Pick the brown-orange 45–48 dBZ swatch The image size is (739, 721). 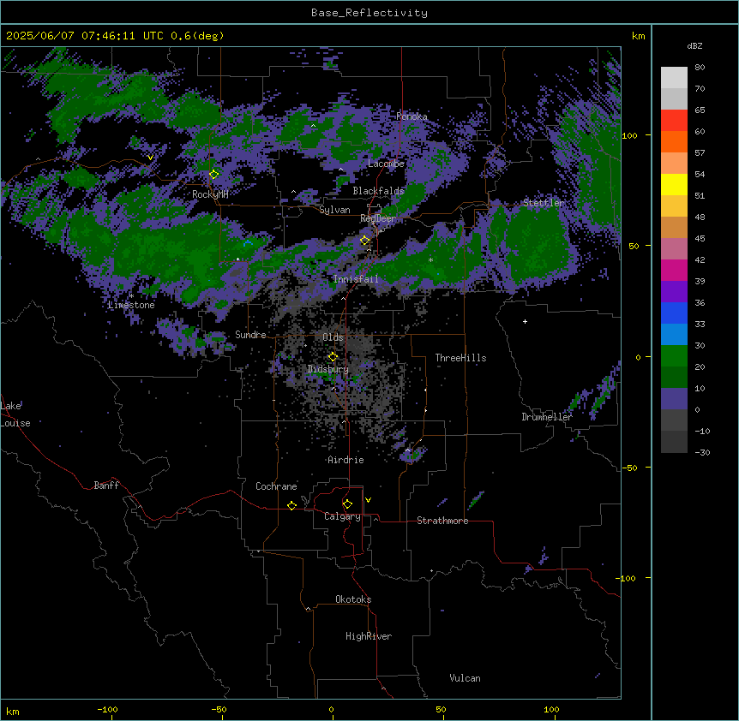pos(674,227)
